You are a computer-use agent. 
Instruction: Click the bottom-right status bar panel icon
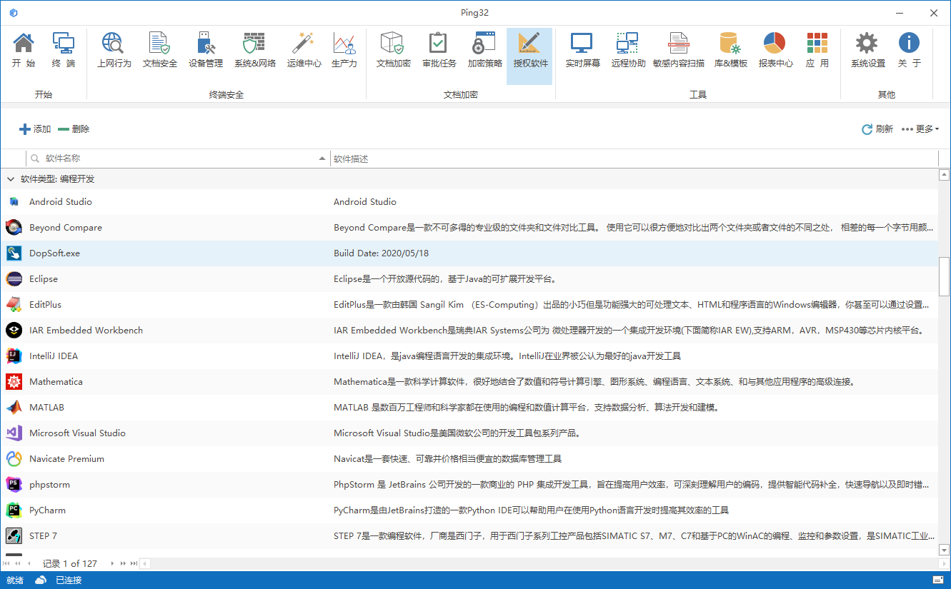[938, 580]
